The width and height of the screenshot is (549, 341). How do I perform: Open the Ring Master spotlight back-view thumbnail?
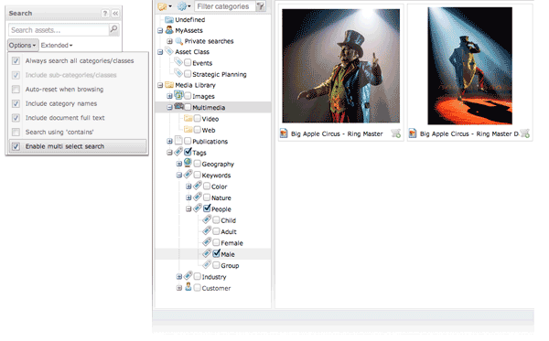coord(469,66)
